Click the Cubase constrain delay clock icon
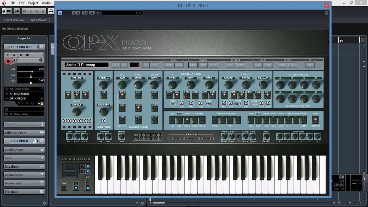 [x=17, y=11]
